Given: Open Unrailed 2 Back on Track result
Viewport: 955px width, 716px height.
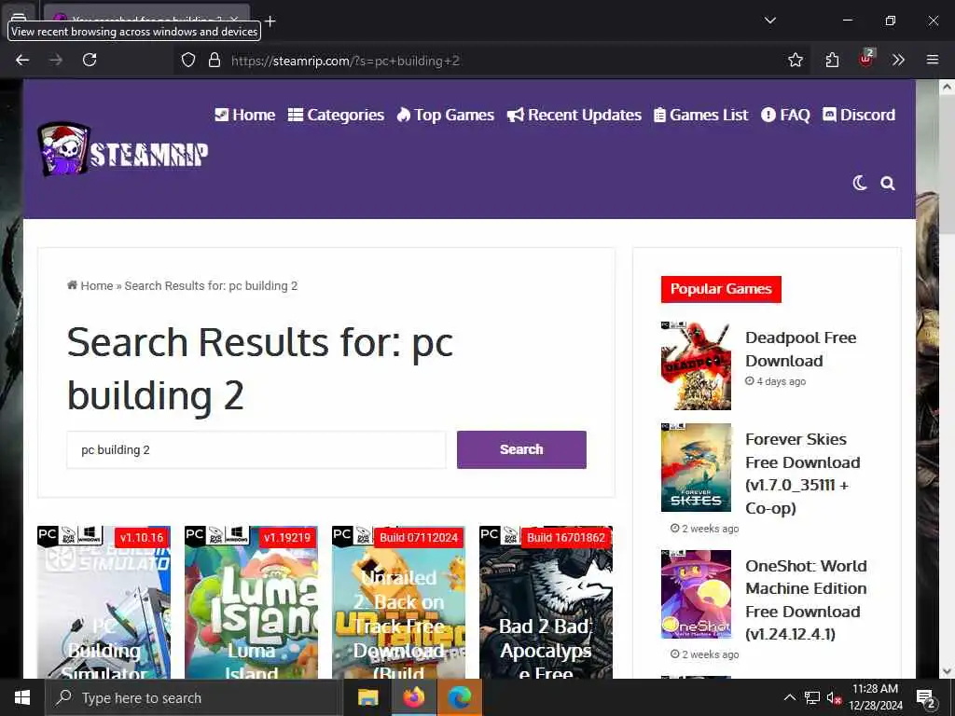Looking at the screenshot, I should coord(398,602).
